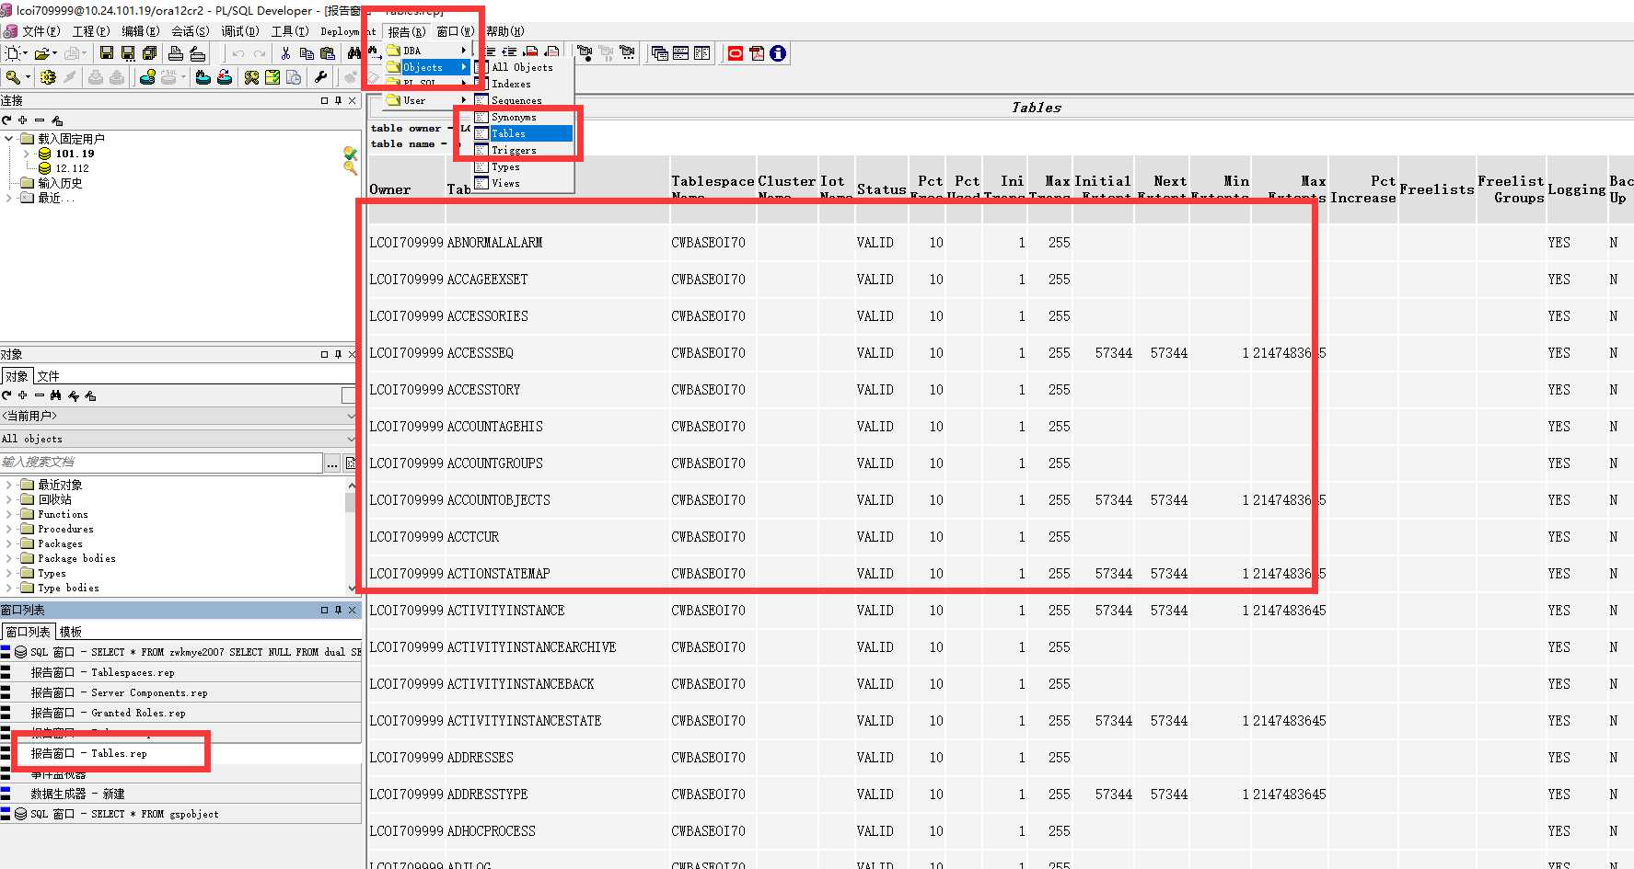Click the Save floppy disk icon
1634x869 pixels.
(107, 53)
